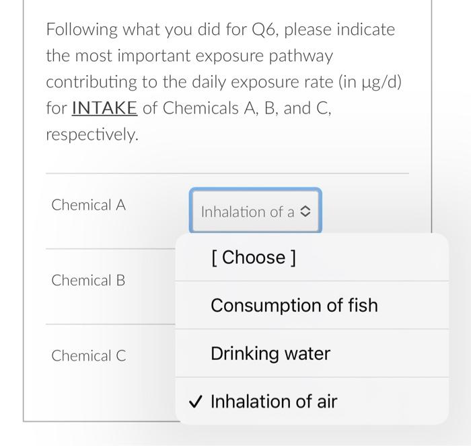The width and height of the screenshot is (471, 446).
Task: Pick "Drinking water" in the dropdown list
Action: [x=270, y=353]
